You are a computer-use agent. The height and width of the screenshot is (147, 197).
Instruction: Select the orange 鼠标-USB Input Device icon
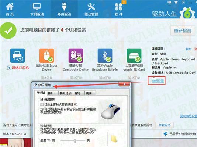pyautogui.click(x=46, y=55)
